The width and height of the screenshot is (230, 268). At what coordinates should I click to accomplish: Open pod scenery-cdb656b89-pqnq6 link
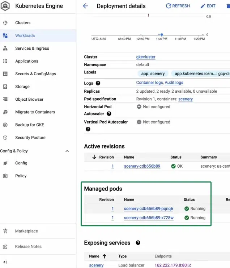pyautogui.click(x=148, y=209)
